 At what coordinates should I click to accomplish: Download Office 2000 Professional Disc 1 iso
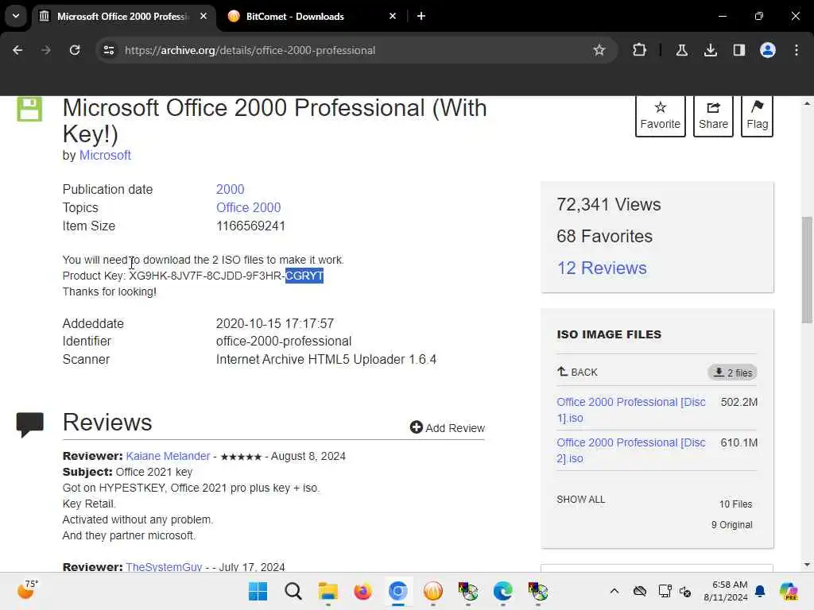coord(630,410)
